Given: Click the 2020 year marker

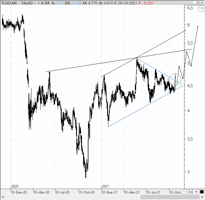Looking at the screenshot, I should 15,186.
